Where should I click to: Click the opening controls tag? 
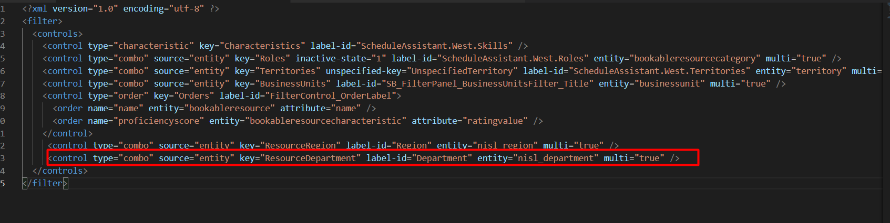click(x=57, y=34)
